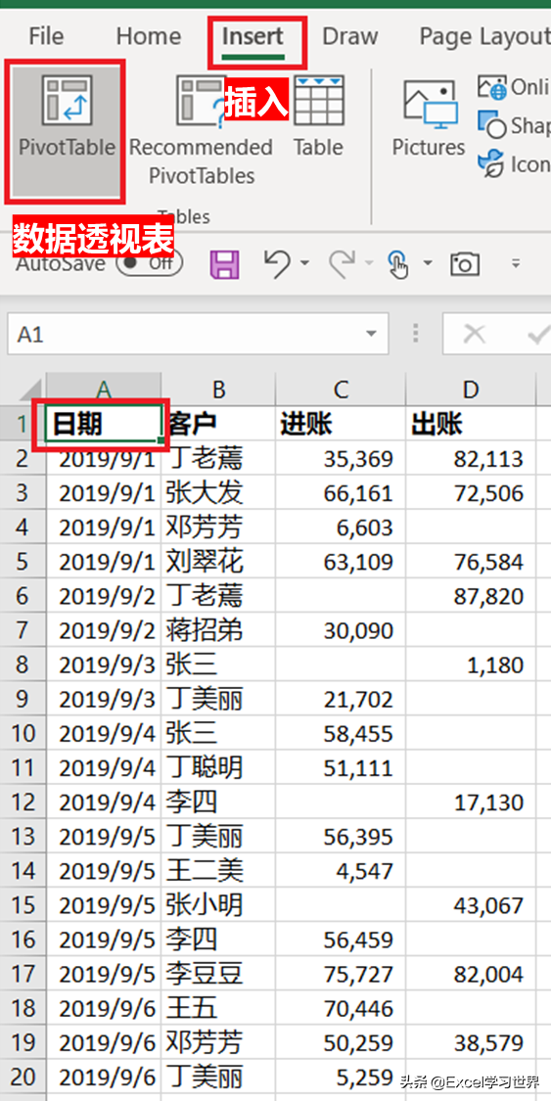Viewport: 551px width, 1101px height.
Task: Click cell with 李豆豆
Action: point(218,975)
